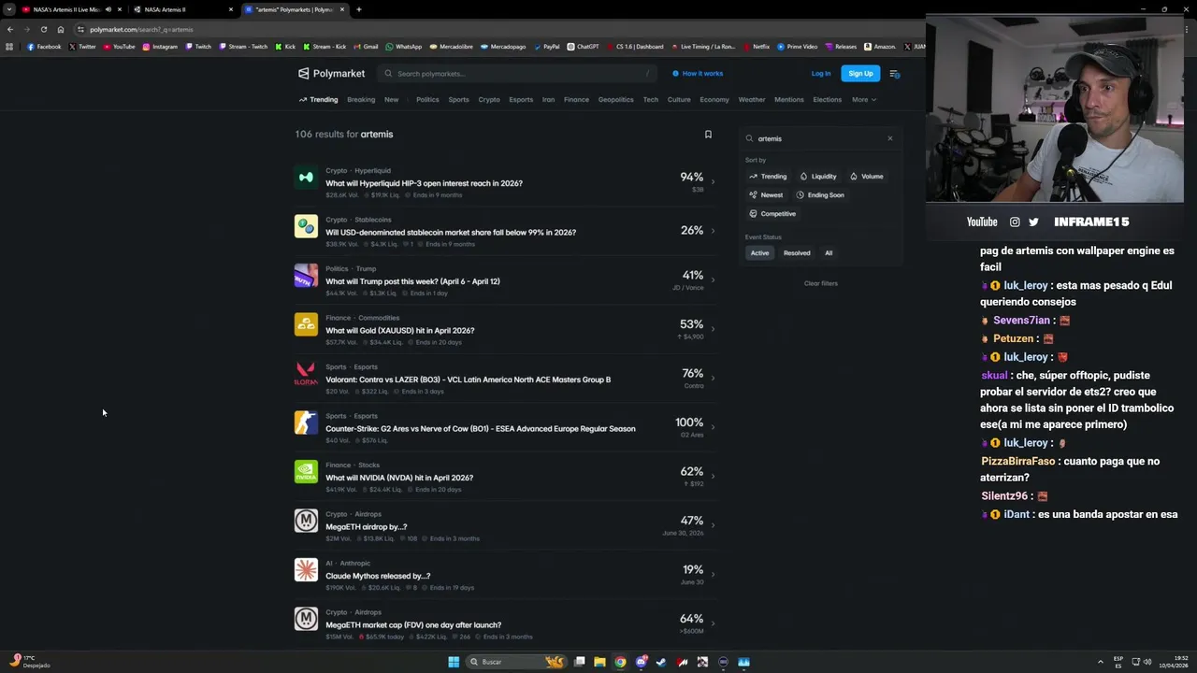Open the Crypto category tab
1197x673 pixels.
click(489, 99)
